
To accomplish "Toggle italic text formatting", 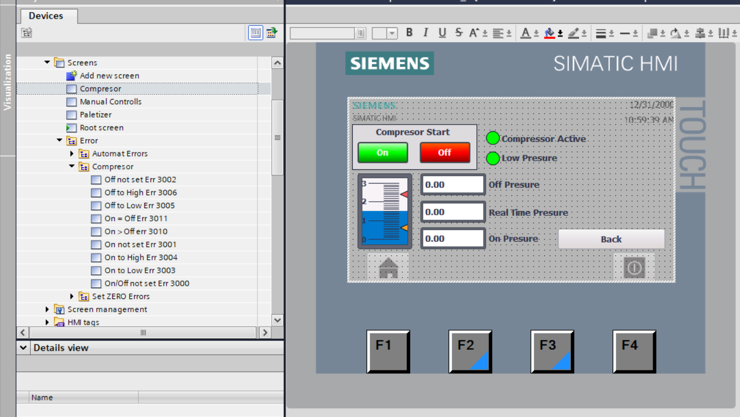I will [x=426, y=33].
